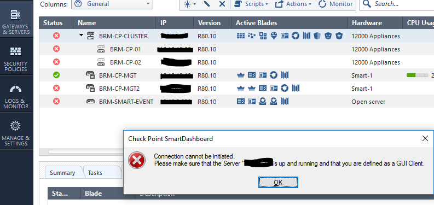Close the Check Point SmartDashboard dialog
434x205 pixels.
pos(425,138)
